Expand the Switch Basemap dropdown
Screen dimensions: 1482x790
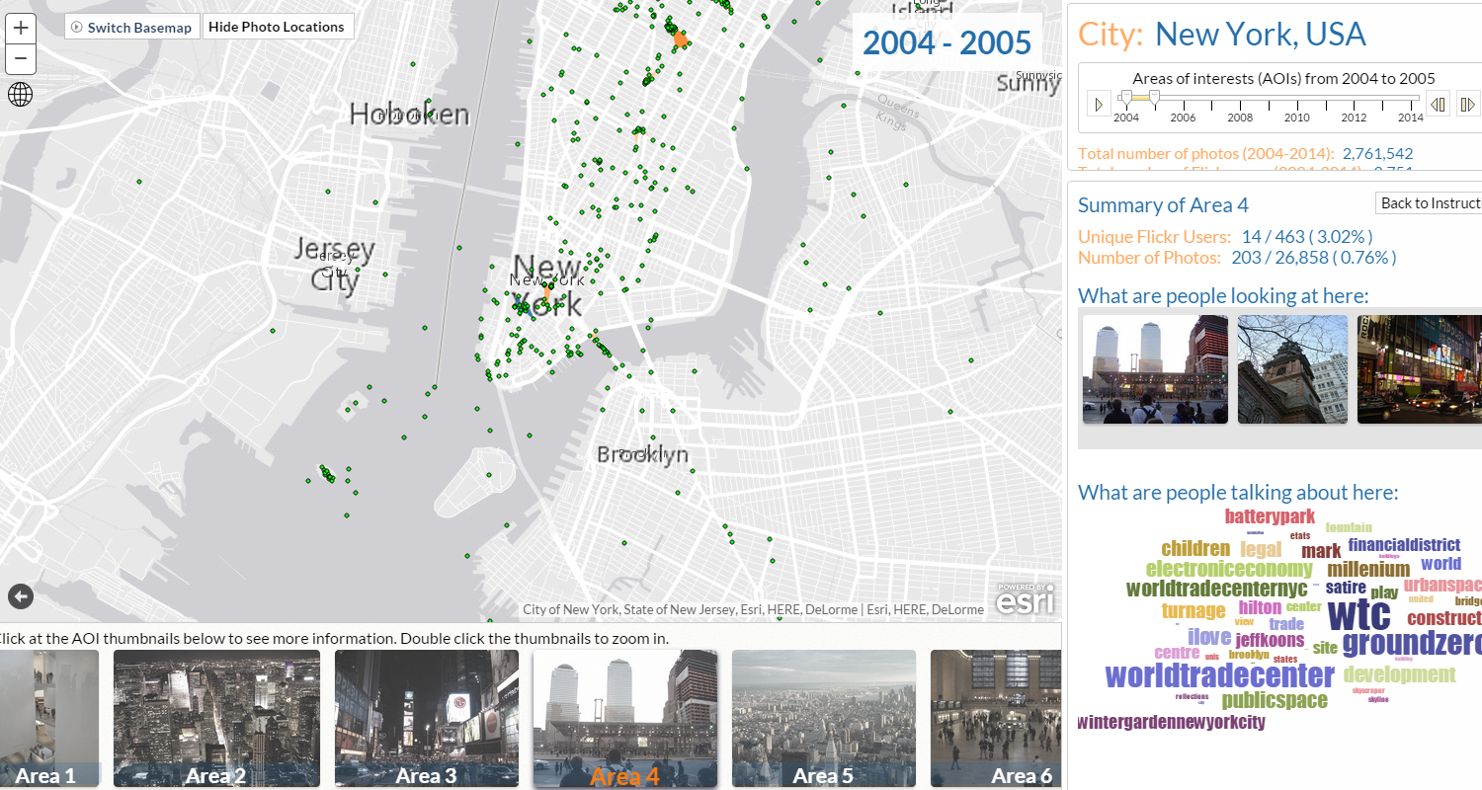[x=132, y=27]
